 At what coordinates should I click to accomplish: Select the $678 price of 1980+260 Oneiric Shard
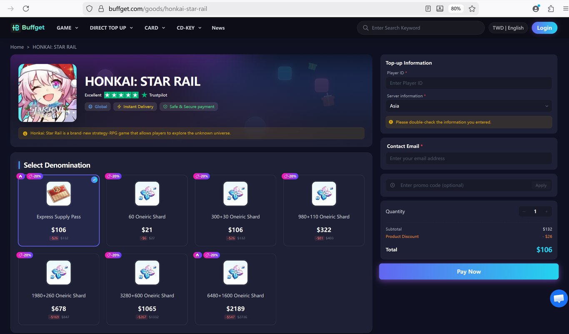[x=59, y=309]
